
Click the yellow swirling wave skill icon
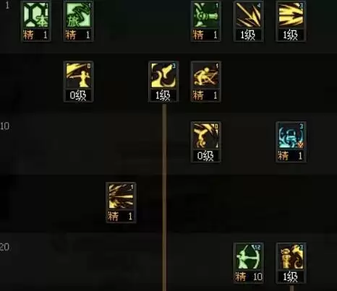pyautogui.click(x=163, y=76)
